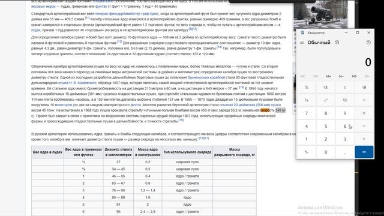Image resolution: width=384 pixels, height=216 pixels.
Task: Open 'опытная 20-дюймовая (508-мм) пушка' link
Action: [x=250, y=105]
